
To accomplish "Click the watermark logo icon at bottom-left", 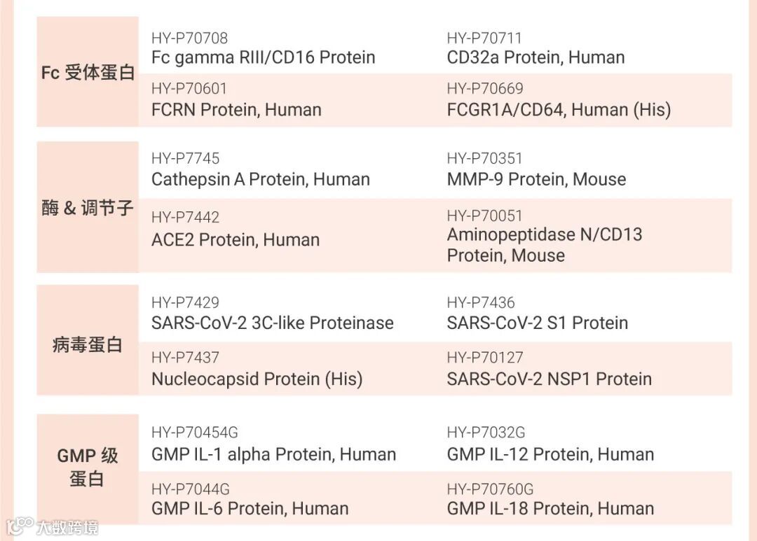I will click(20, 526).
